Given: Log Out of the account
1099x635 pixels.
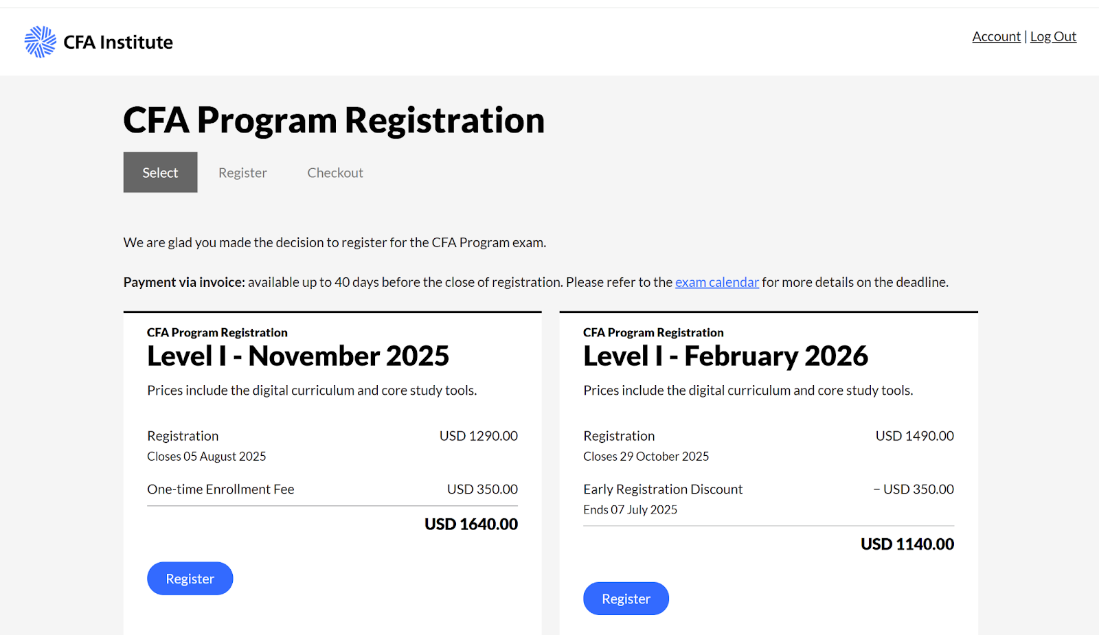Looking at the screenshot, I should [x=1053, y=36].
